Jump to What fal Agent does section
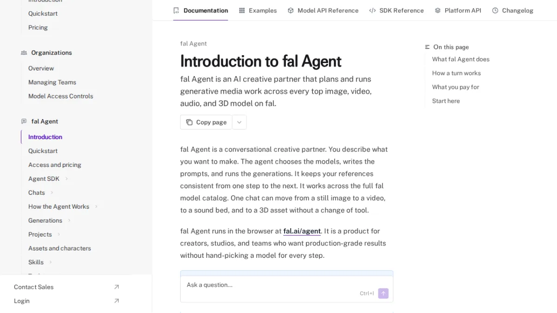557x313 pixels. [x=460, y=59]
